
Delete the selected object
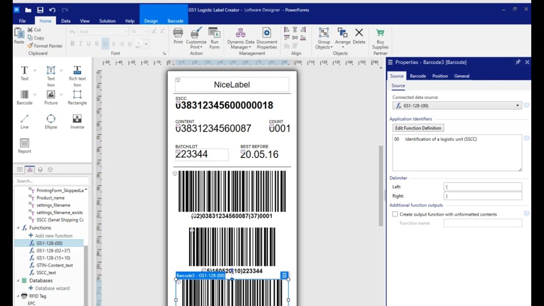(359, 36)
